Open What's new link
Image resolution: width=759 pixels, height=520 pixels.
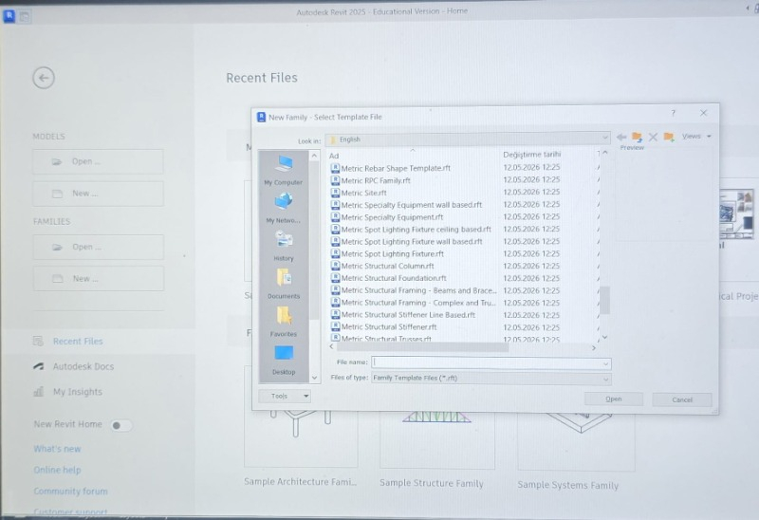point(57,449)
